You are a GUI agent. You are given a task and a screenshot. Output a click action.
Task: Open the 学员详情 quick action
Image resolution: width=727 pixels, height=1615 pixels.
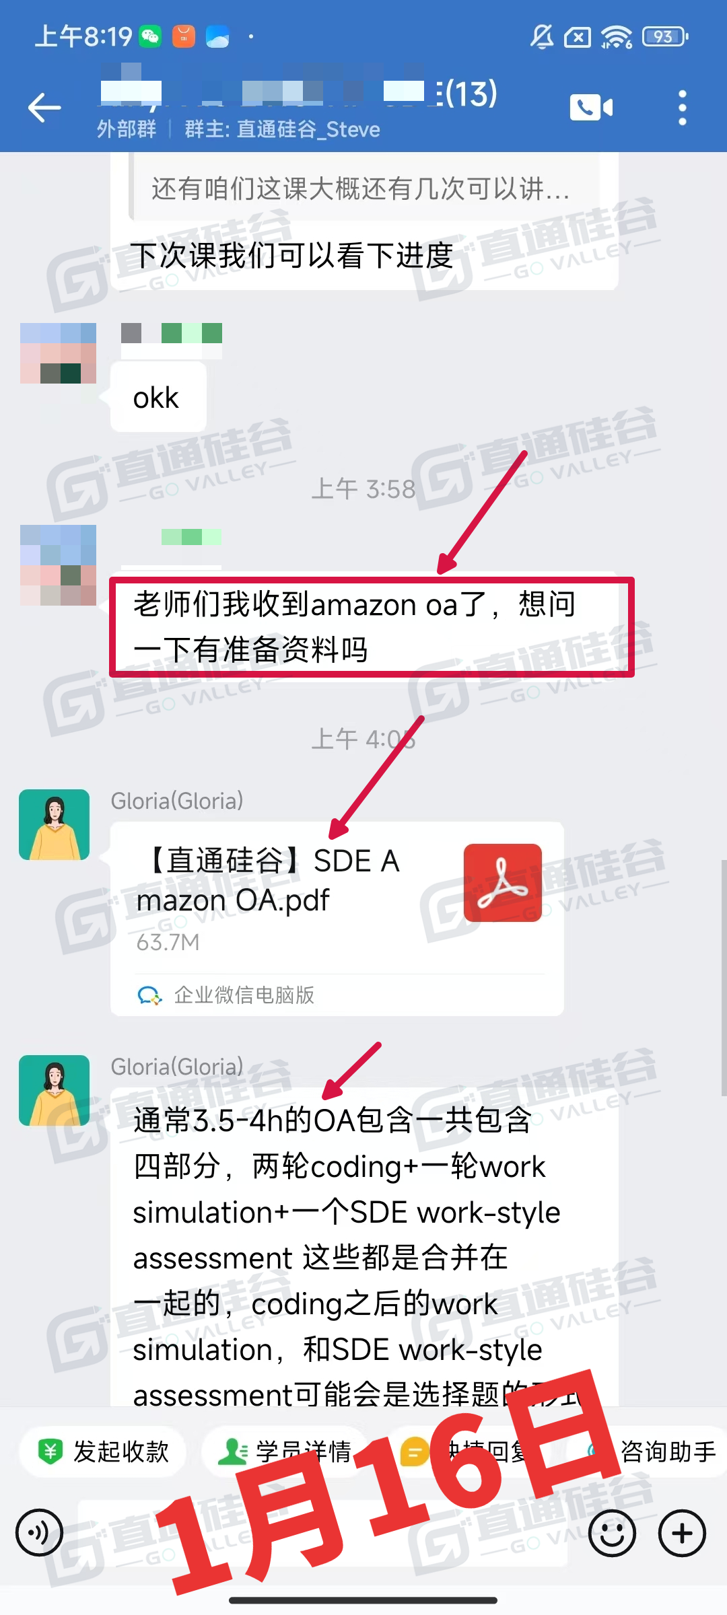point(285,1451)
